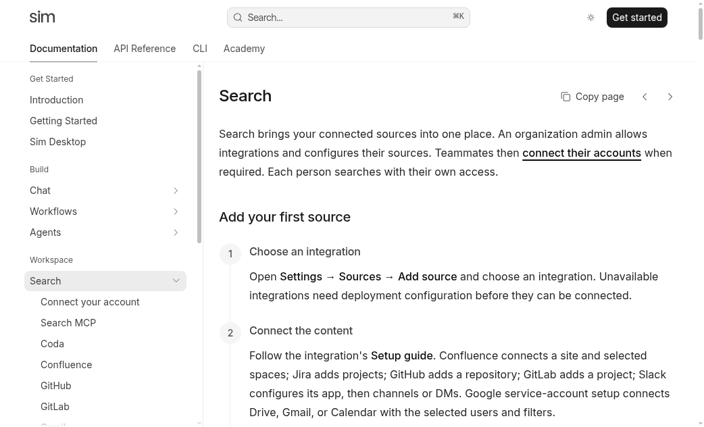The width and height of the screenshot is (704, 427).
Task: Focus the Search input field
Action: [349, 18]
